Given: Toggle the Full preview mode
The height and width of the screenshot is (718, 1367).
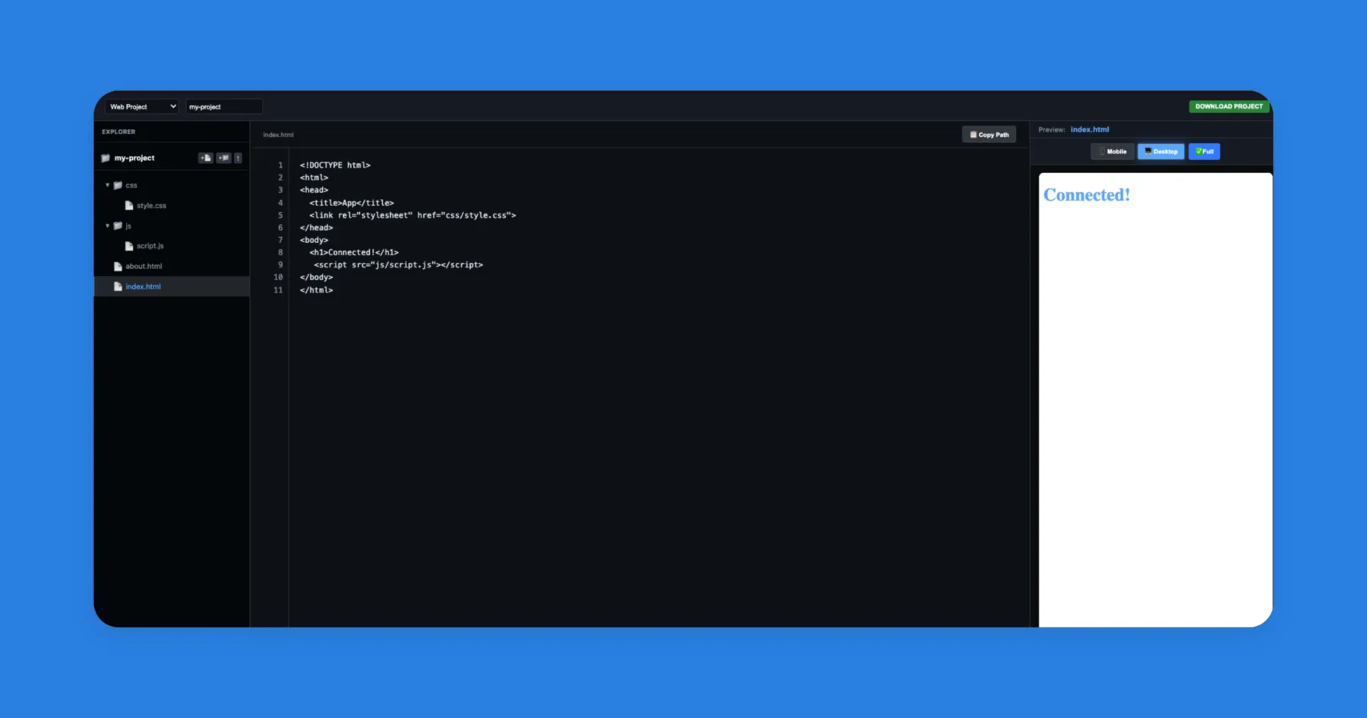Looking at the screenshot, I should pyautogui.click(x=1204, y=151).
